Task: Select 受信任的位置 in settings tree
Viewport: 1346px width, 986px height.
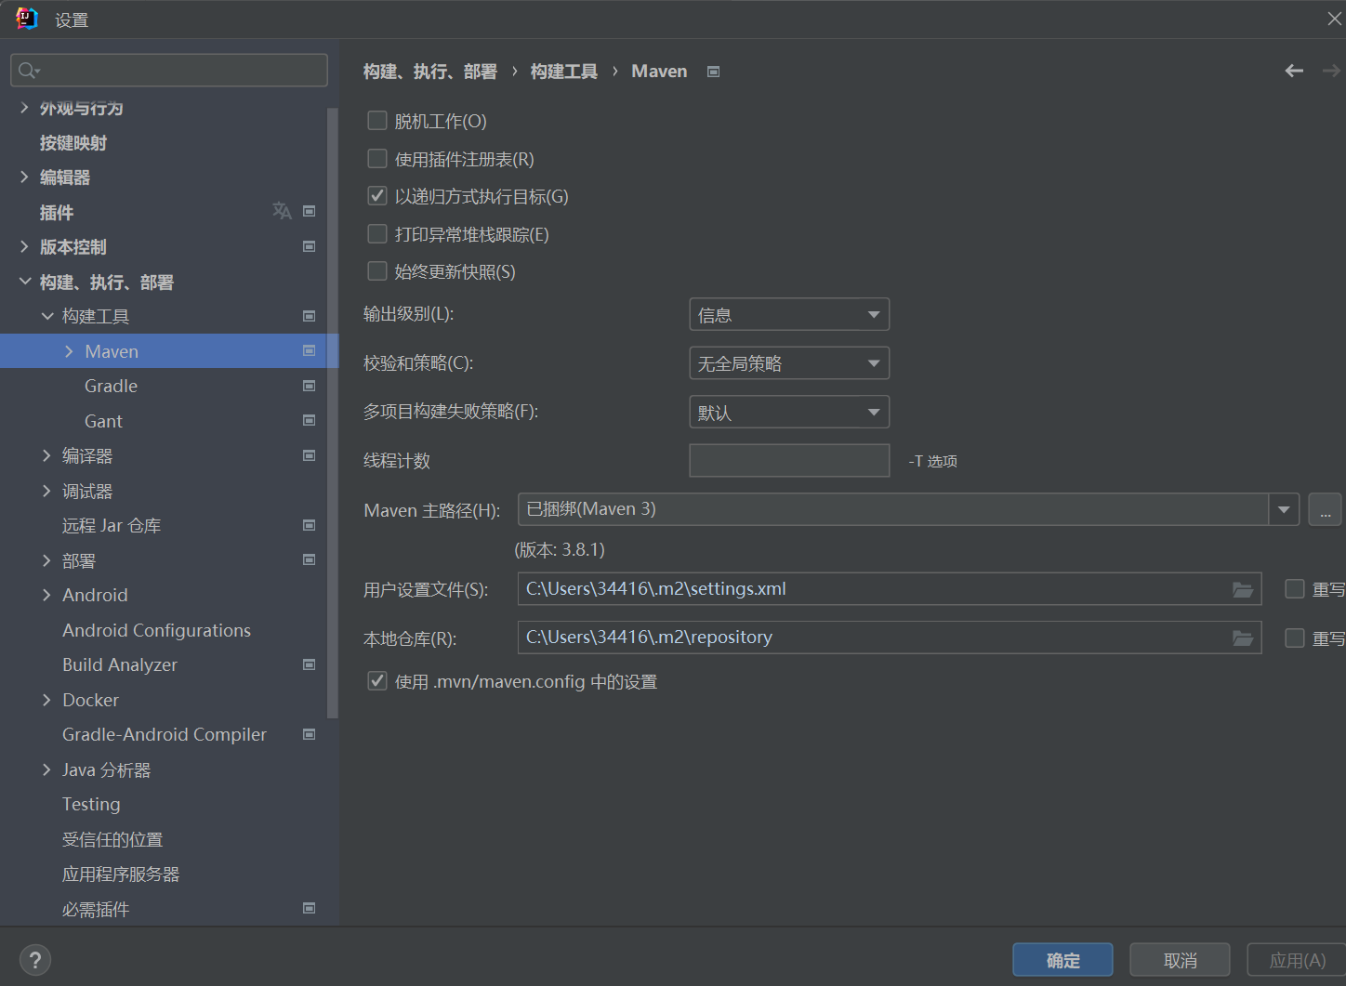Action: pos(112,839)
